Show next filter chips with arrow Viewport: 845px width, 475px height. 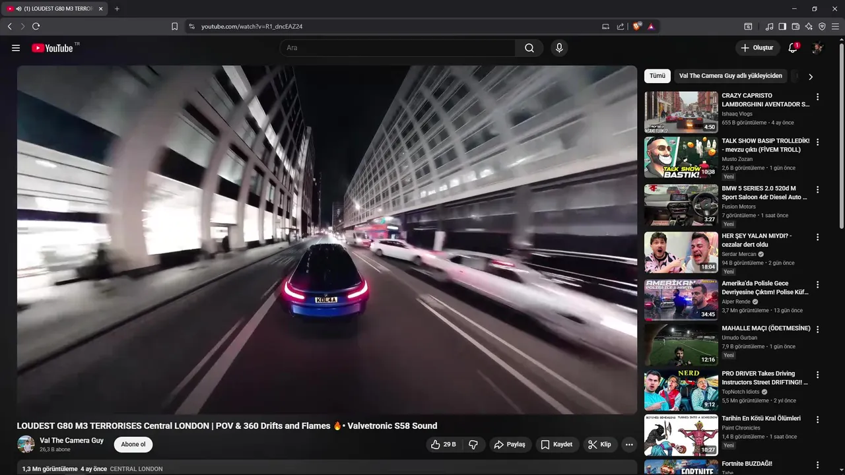(x=811, y=77)
